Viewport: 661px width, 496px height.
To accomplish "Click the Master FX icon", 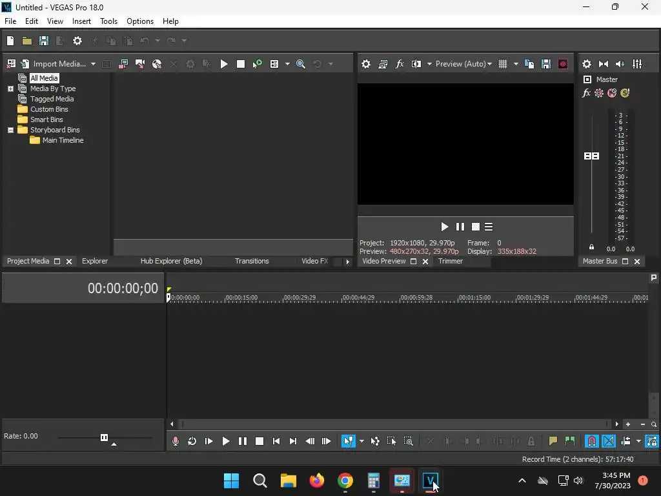I will [586, 93].
